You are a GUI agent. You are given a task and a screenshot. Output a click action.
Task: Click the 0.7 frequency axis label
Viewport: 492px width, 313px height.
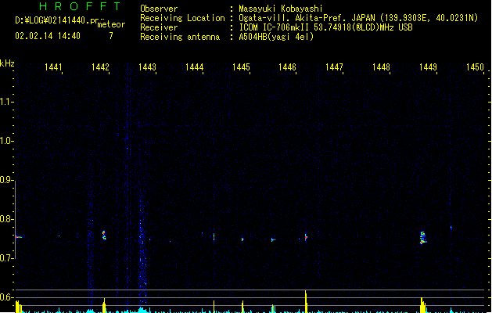[x=6, y=258]
